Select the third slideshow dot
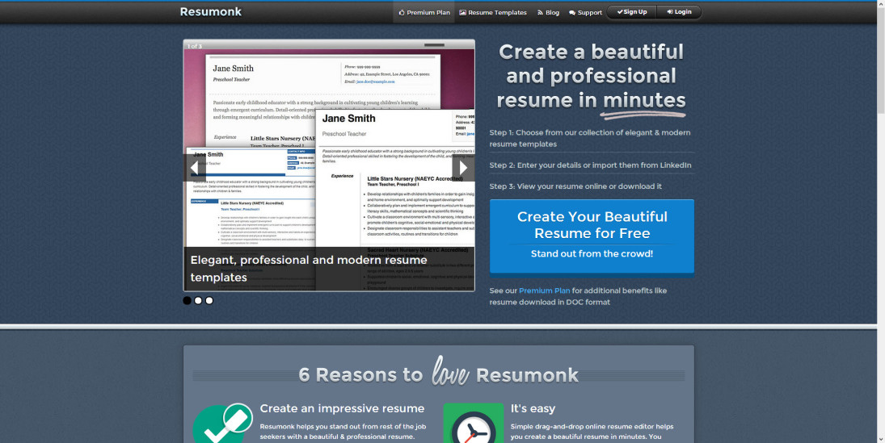This screenshot has width=885, height=443. (209, 300)
